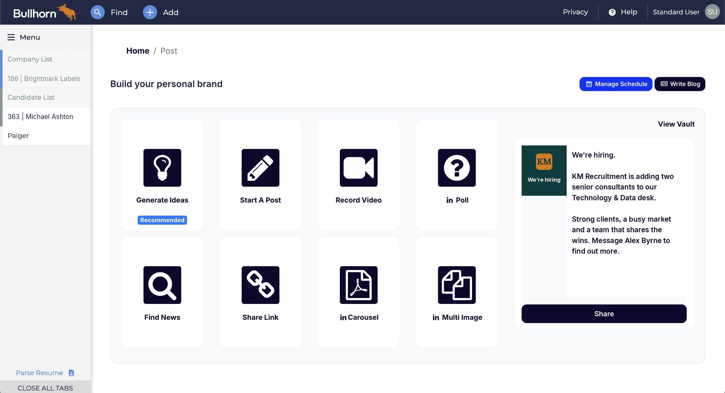Click the Standard User name
Screen dimensions: 725x393
click(x=676, y=12)
